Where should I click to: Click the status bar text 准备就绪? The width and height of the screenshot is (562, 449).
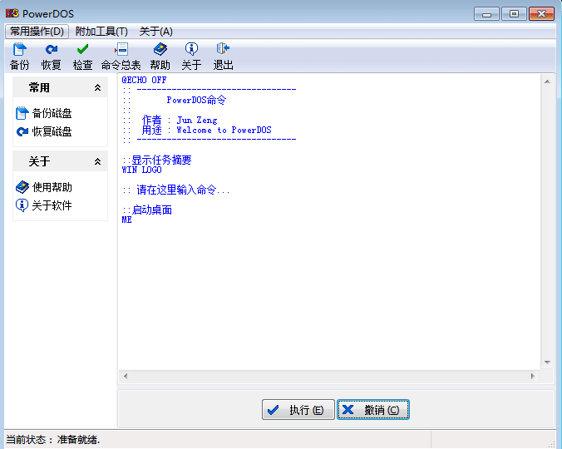79,439
